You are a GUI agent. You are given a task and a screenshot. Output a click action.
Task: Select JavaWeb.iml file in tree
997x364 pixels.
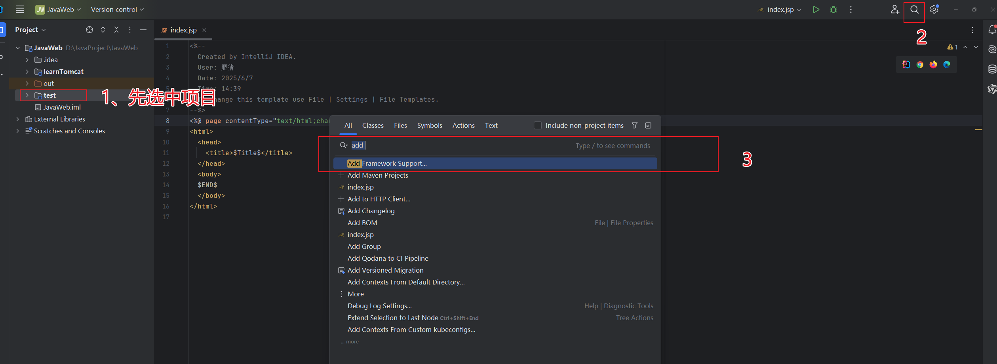[58, 107]
